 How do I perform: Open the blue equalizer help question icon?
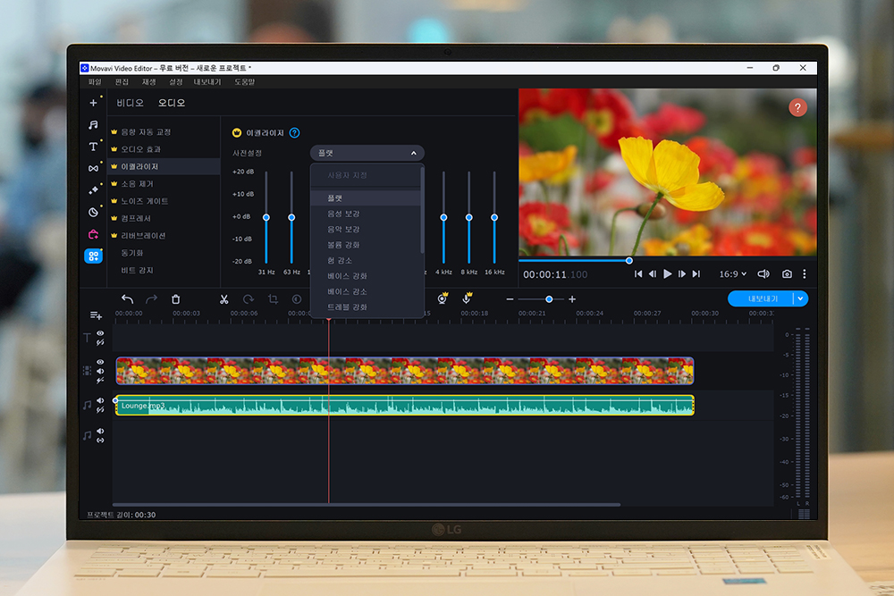tap(294, 133)
